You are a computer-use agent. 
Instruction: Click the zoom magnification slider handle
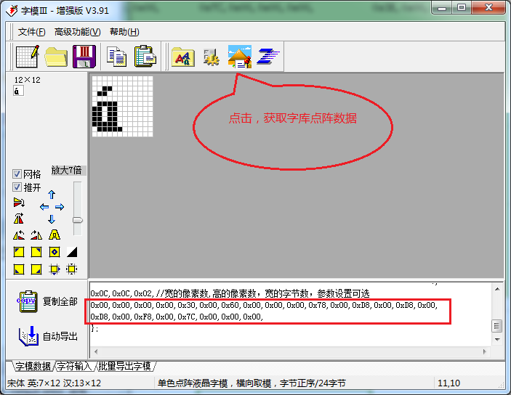(78, 220)
